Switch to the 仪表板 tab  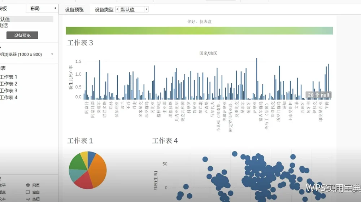(3, 9)
